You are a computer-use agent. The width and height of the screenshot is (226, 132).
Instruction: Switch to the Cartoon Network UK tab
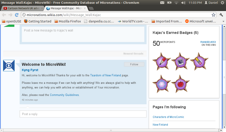22,8
